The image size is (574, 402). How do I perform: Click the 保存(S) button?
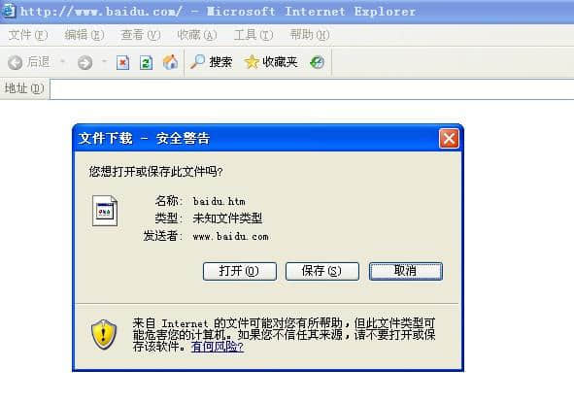tap(322, 271)
